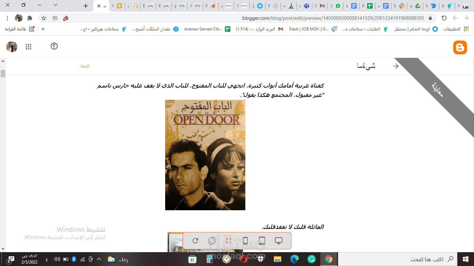The width and height of the screenshot is (474, 266).
Task: Open the Slack | JOB MGH bookmark
Action: point(313,29)
